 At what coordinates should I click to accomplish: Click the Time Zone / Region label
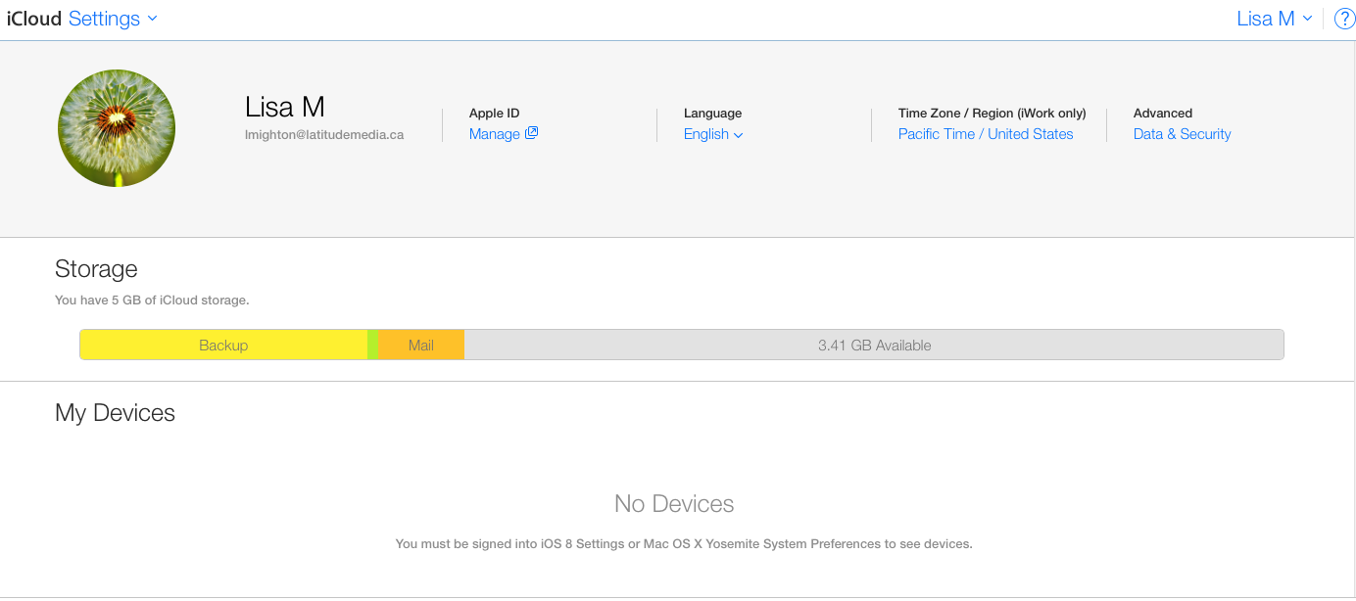[993, 114]
